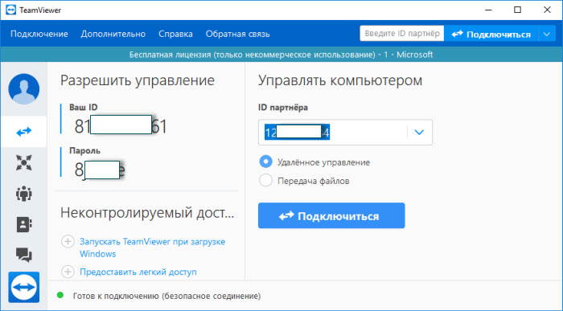Click the Бесплатная лицензия banner text
The image size is (563, 311).
click(x=281, y=55)
